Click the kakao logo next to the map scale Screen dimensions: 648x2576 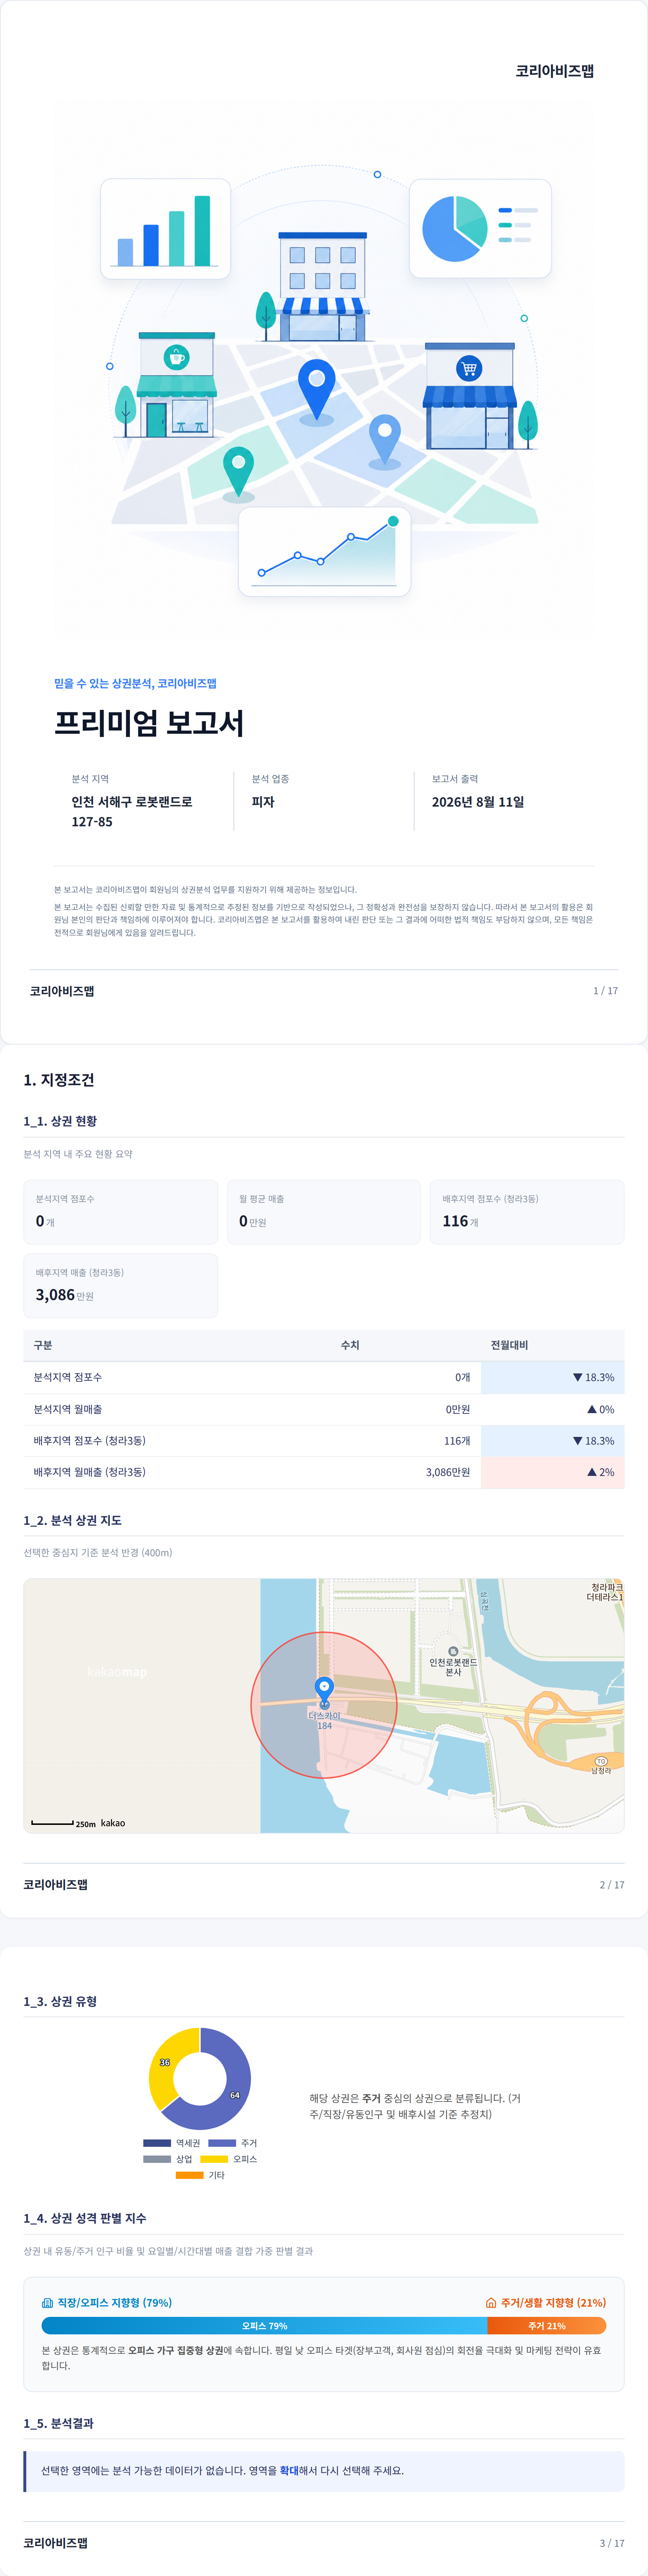tap(113, 1823)
